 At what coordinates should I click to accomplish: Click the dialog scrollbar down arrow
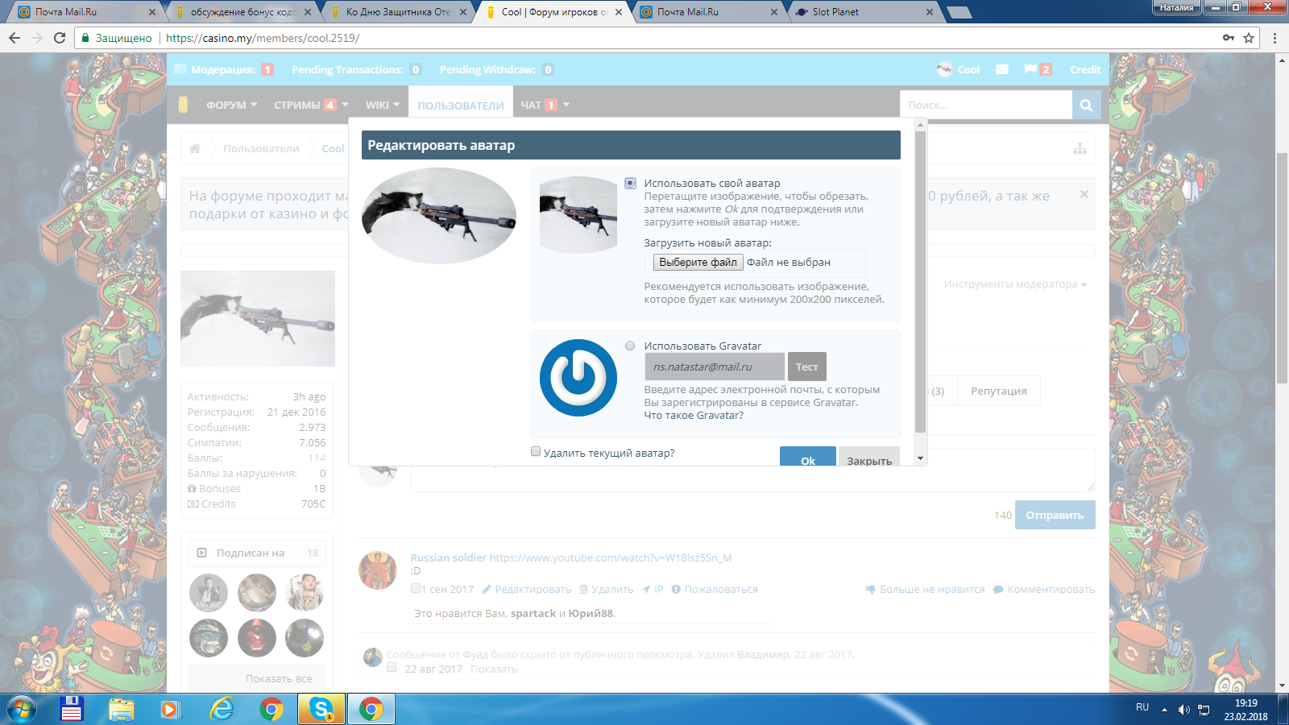point(920,458)
